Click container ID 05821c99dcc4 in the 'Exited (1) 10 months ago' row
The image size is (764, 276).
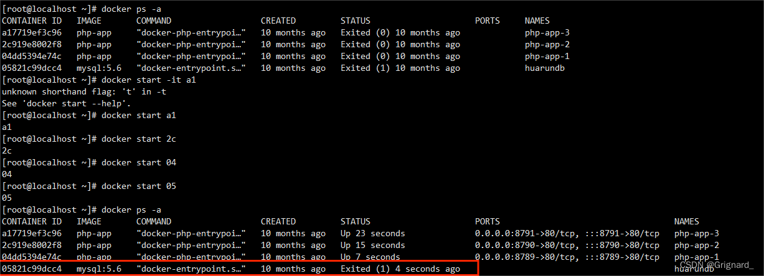coord(32,68)
